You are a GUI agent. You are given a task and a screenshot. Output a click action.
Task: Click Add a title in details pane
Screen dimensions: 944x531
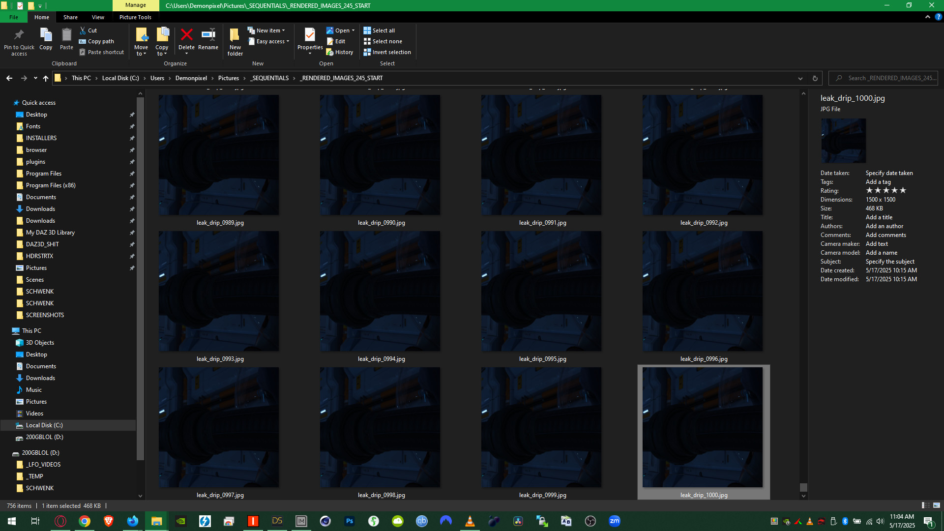(x=879, y=217)
